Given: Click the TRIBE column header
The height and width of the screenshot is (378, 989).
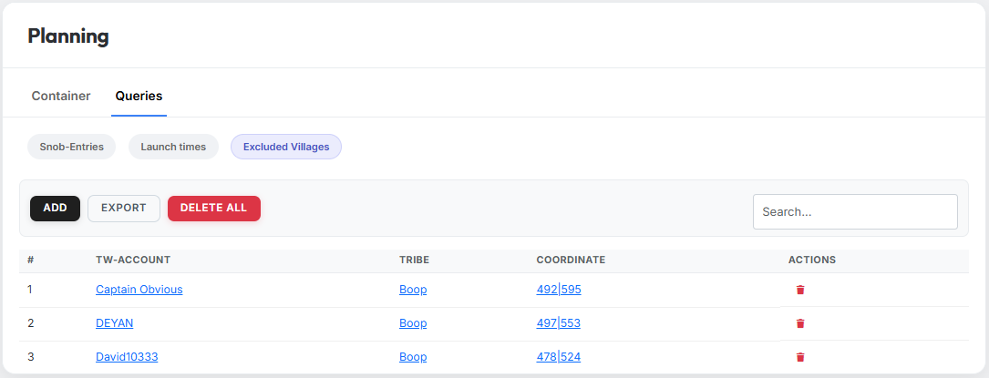Looking at the screenshot, I should [415, 261].
